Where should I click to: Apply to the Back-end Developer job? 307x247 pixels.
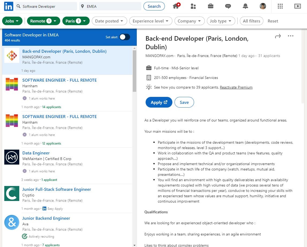tap(159, 102)
